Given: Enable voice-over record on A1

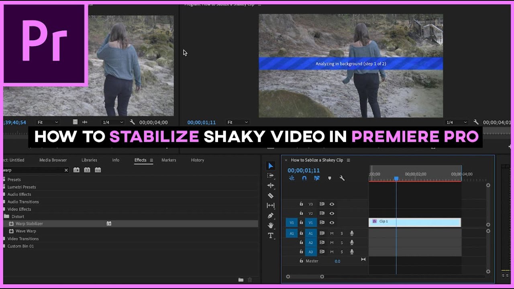Looking at the screenshot, I should (x=352, y=233).
